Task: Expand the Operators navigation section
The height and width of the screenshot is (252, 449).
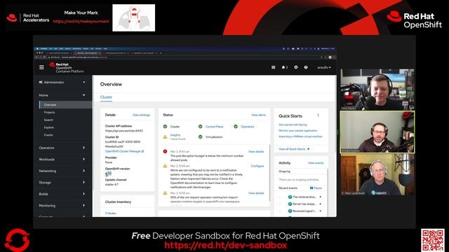Action: click(62, 148)
